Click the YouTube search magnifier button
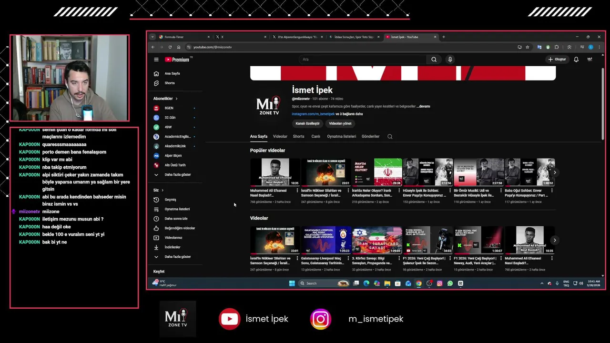The height and width of the screenshot is (343, 610). (434, 60)
